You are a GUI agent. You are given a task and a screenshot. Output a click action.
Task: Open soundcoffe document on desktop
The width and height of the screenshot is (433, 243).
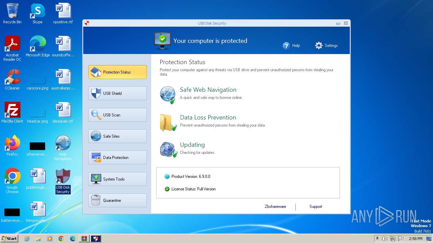(63, 47)
